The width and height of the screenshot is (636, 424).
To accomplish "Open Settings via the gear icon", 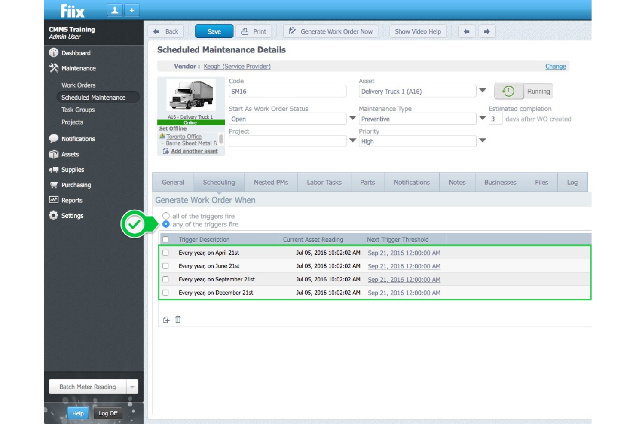I will coord(54,215).
